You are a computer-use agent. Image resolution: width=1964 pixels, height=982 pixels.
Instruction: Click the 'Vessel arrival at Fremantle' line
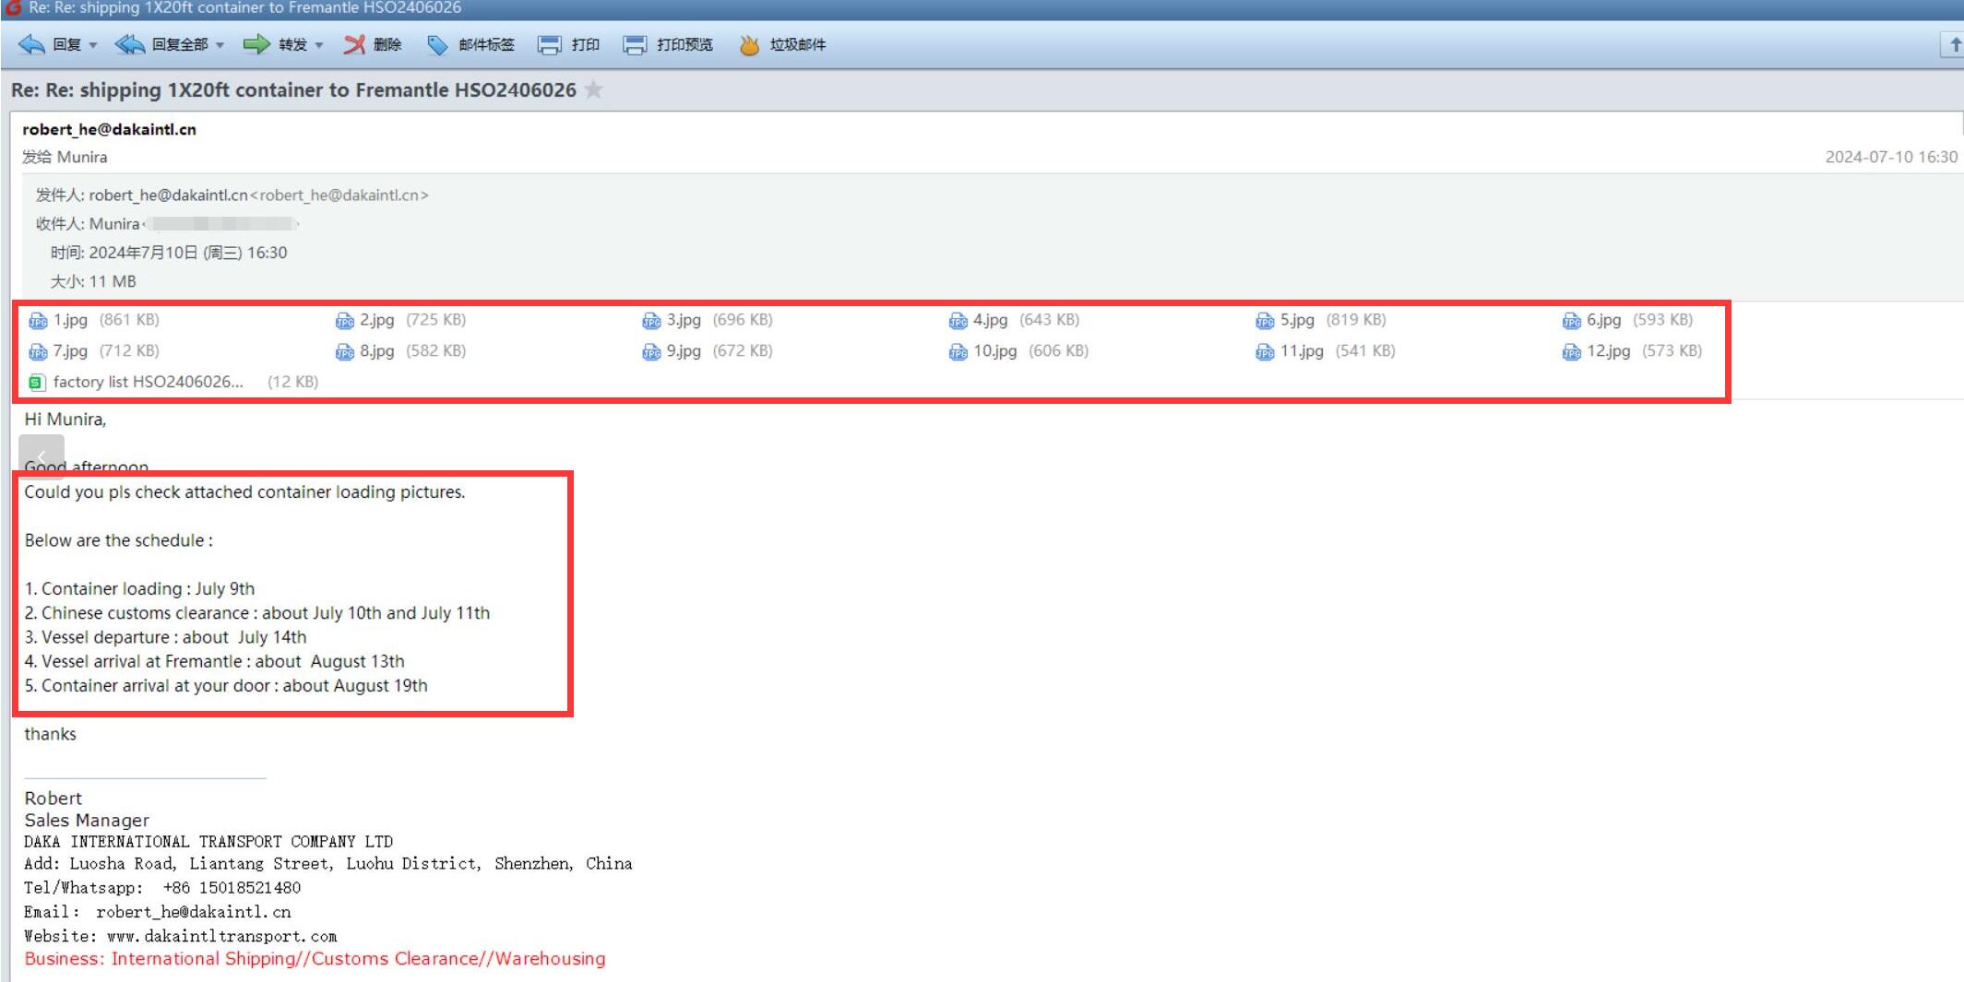click(214, 661)
